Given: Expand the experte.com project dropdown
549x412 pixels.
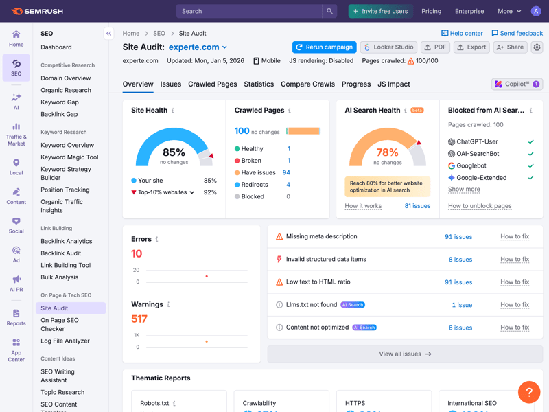Looking at the screenshot, I should [224, 47].
